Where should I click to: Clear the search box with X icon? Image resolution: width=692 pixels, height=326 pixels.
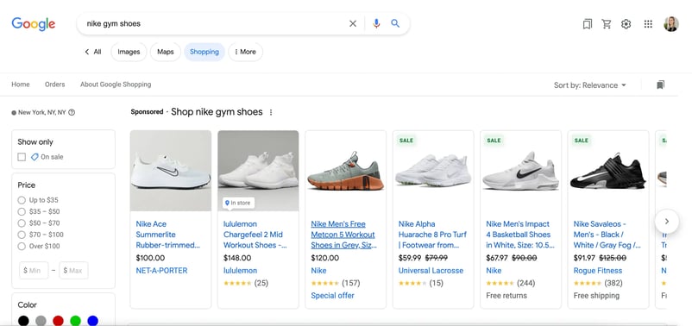click(x=353, y=24)
